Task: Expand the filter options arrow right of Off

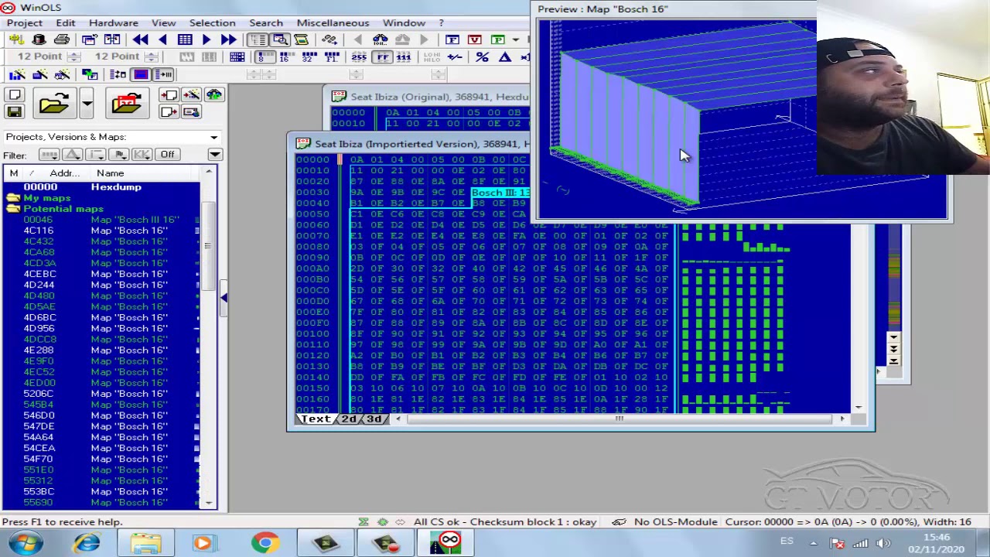Action: pyautogui.click(x=214, y=155)
